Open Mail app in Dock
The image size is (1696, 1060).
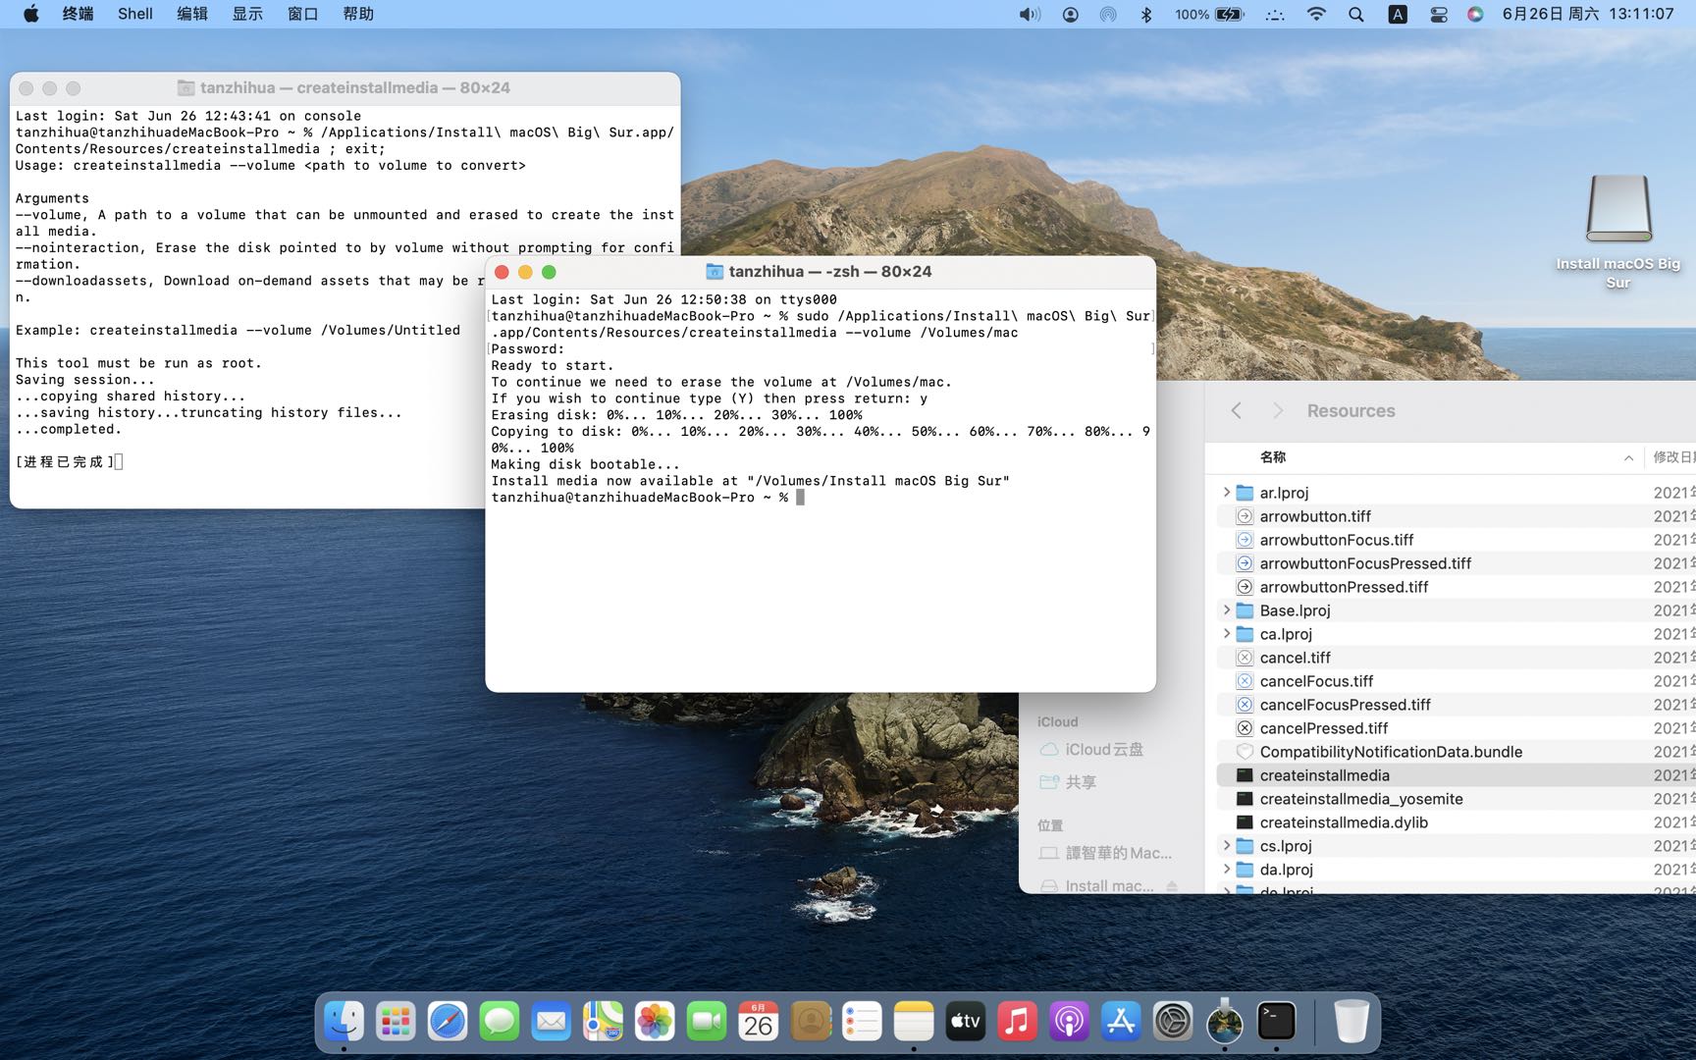click(x=551, y=1022)
